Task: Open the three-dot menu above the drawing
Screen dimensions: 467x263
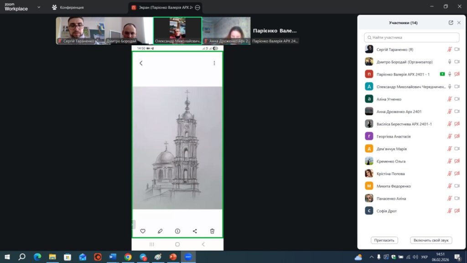Action: [x=214, y=63]
